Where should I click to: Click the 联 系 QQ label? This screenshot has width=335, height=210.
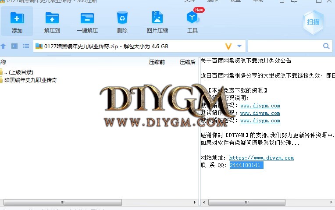pos(214,165)
